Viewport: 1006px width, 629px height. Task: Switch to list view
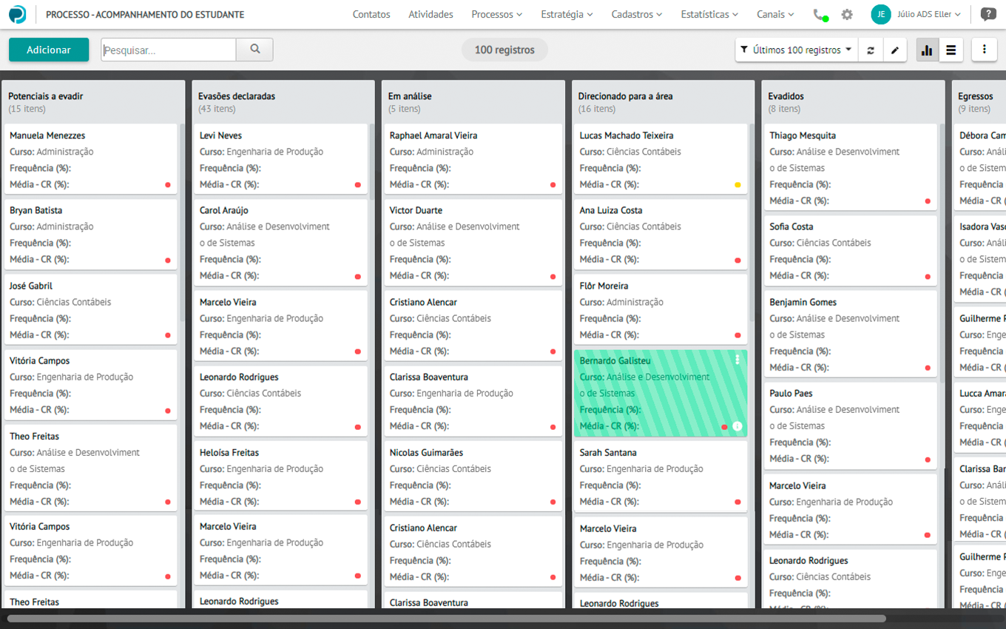pyautogui.click(x=951, y=50)
